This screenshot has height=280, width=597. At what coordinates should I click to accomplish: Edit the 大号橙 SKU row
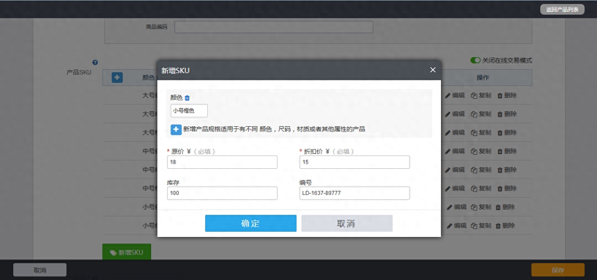[x=455, y=132]
